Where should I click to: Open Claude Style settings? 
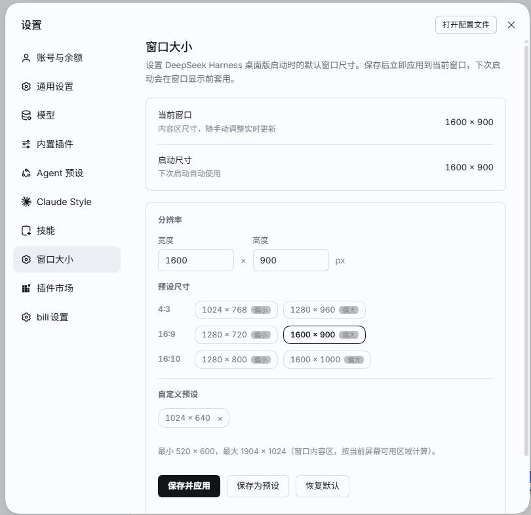[x=67, y=202]
